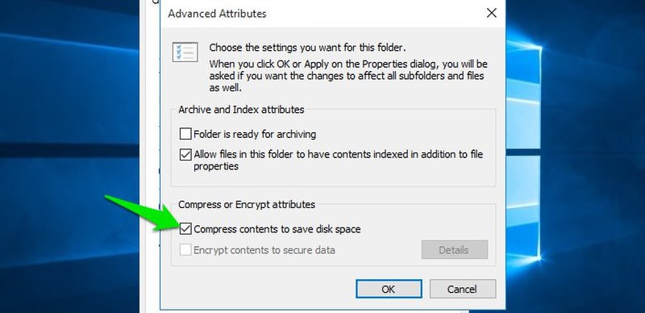The image size is (645, 313).
Task: Click 'Encrypt contents to secure data' label text
Action: point(264,250)
